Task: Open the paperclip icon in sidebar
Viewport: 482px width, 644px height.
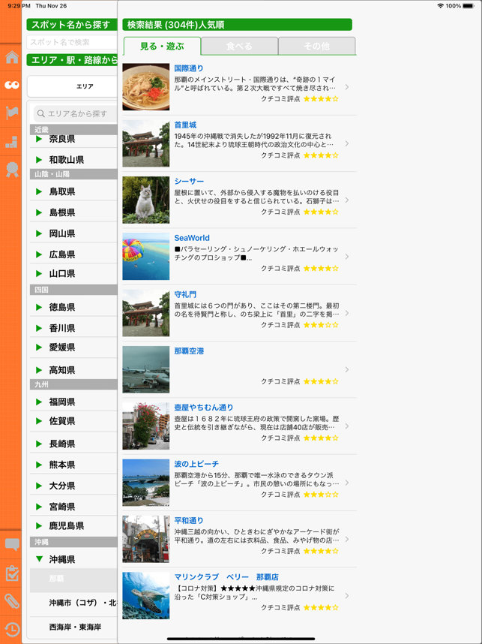Action: tap(12, 601)
